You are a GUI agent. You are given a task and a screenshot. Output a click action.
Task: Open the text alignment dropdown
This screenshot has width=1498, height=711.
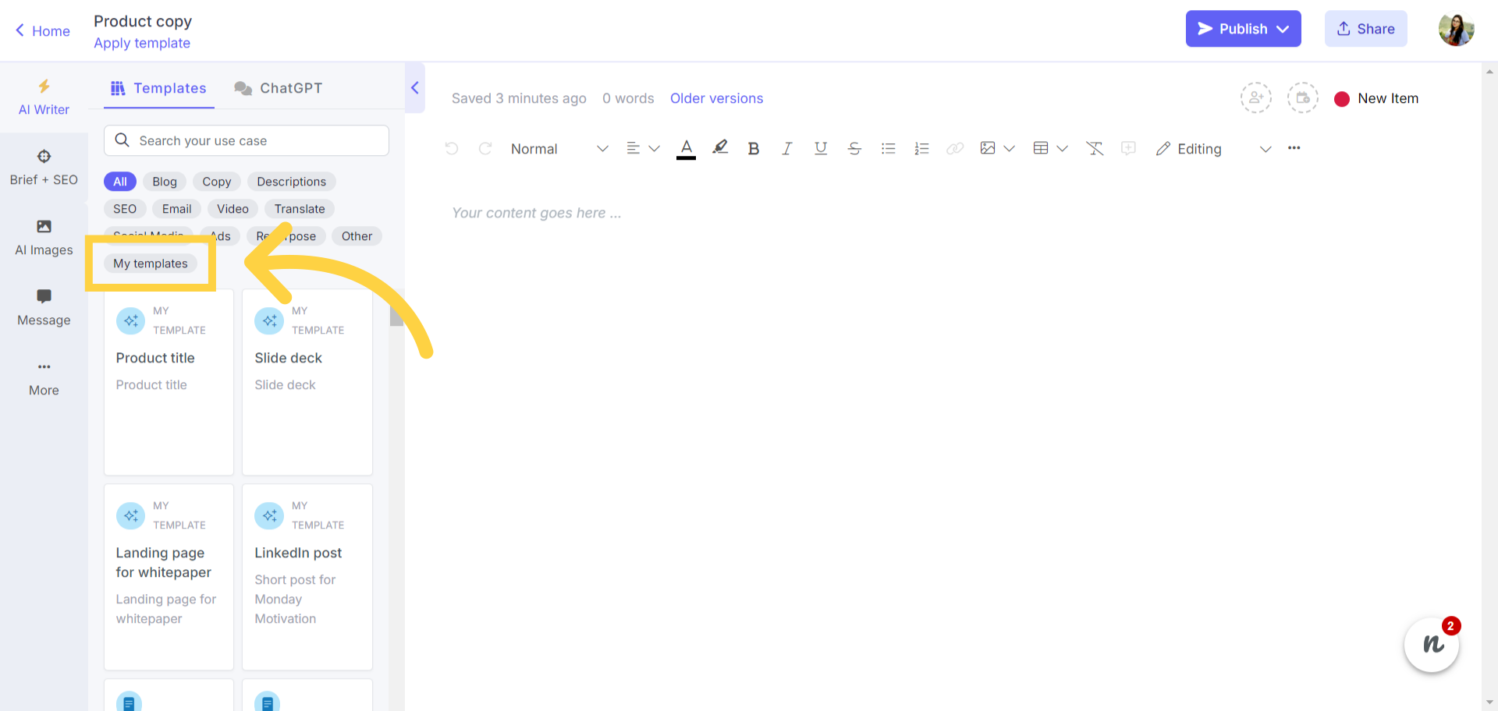pos(643,148)
